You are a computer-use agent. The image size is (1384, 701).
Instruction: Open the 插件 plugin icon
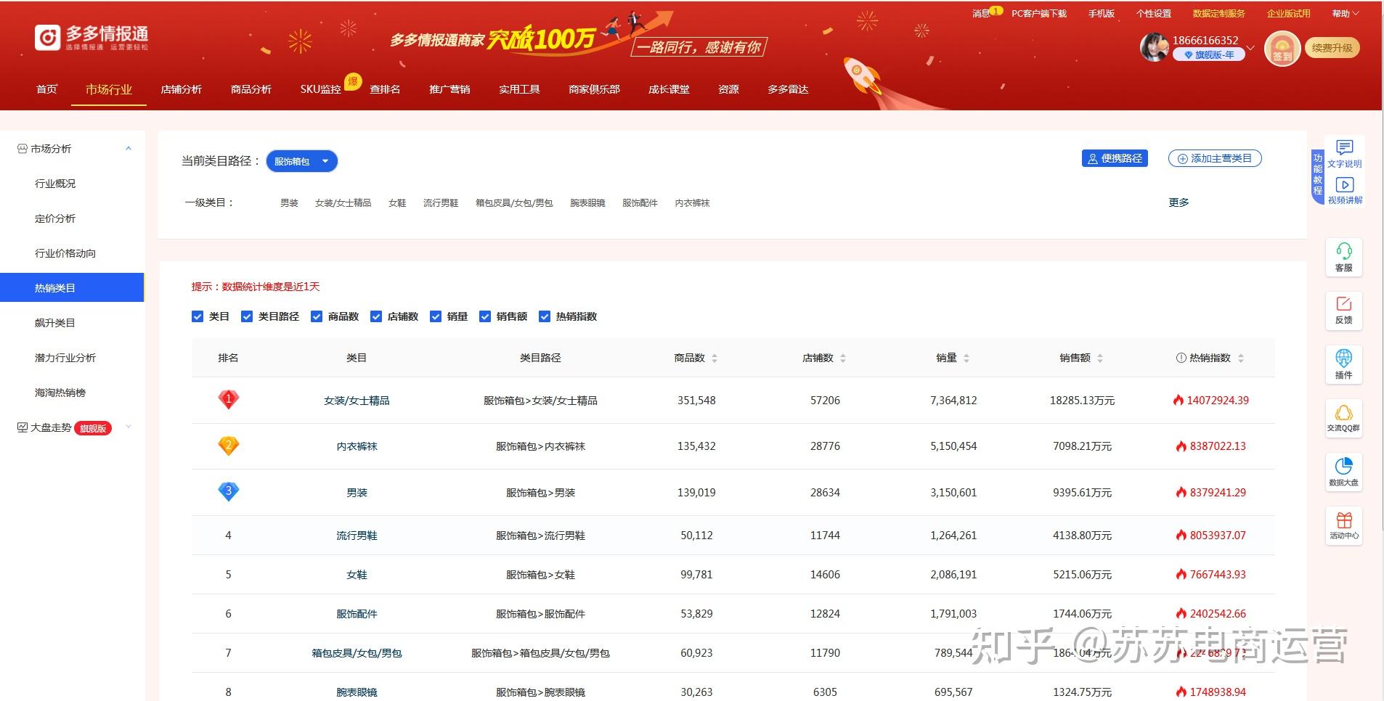(1344, 364)
